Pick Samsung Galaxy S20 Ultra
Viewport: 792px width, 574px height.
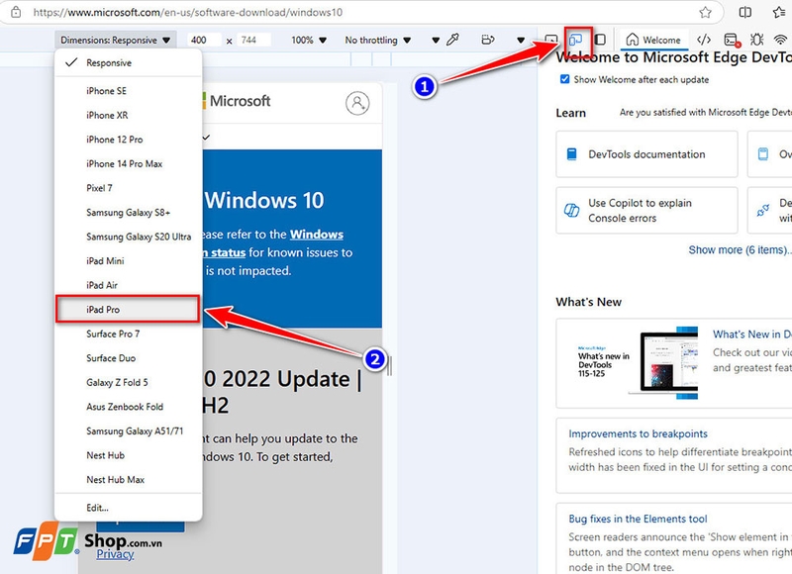click(x=129, y=237)
